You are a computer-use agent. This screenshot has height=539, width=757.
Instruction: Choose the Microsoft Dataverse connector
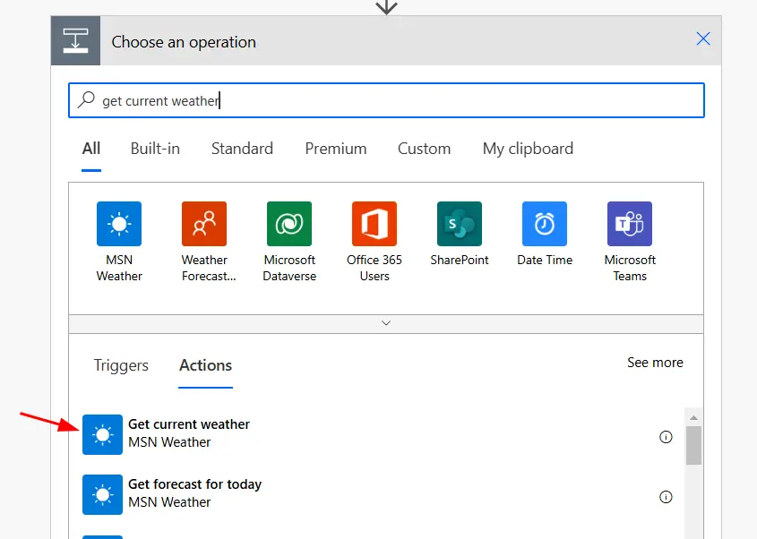289,224
